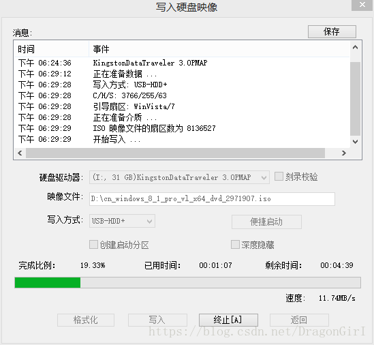Toggle the 刻录校验 checkbox
The image size is (374, 345).
pos(279,177)
